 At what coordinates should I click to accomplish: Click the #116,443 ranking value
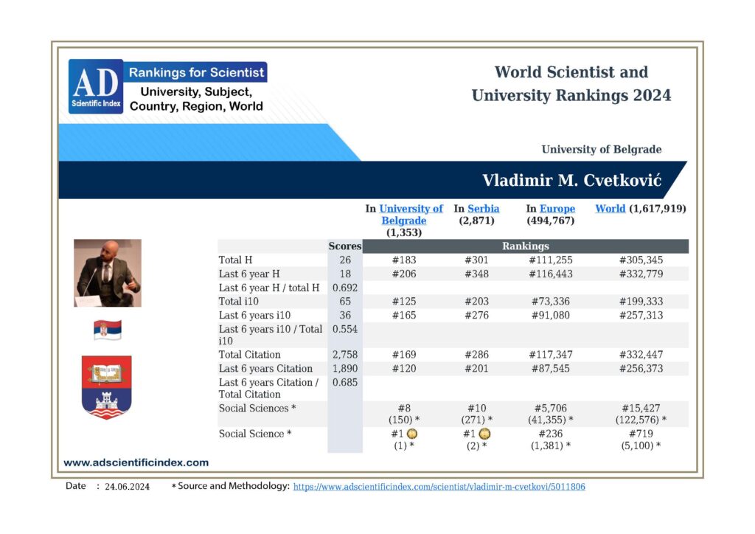point(551,274)
